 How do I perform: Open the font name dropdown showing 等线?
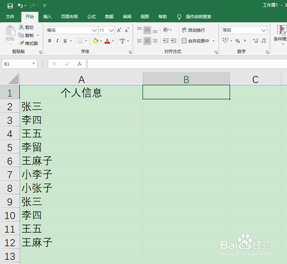tap(95, 30)
